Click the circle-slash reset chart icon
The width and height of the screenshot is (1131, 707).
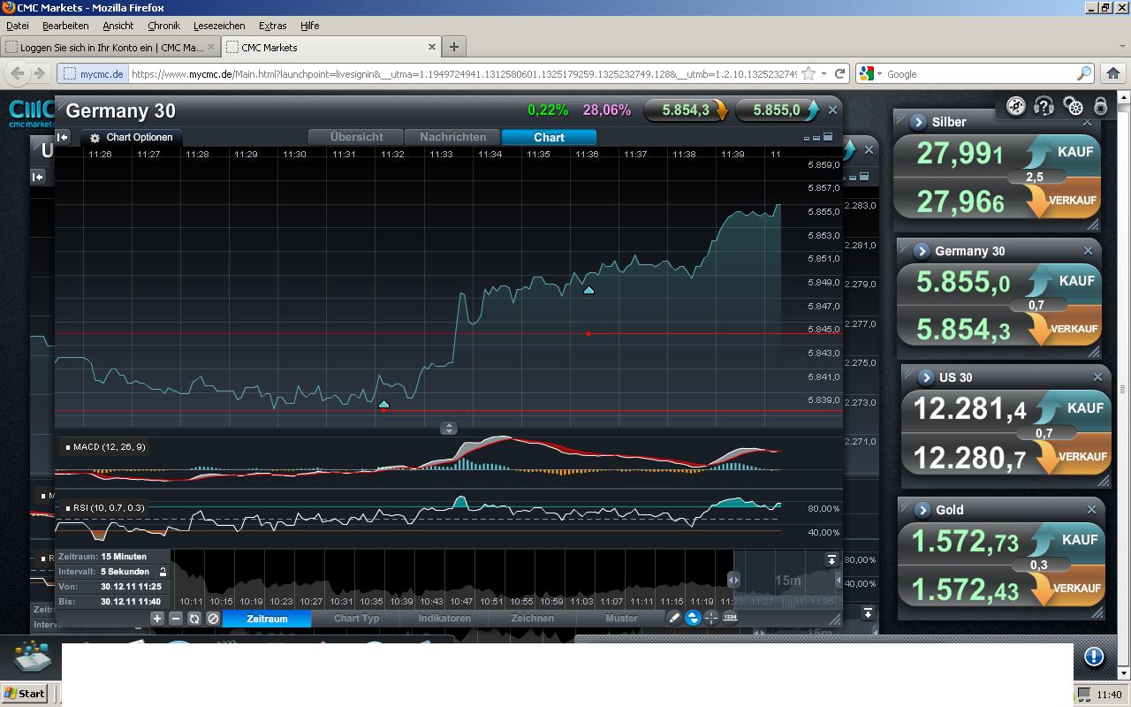click(213, 619)
